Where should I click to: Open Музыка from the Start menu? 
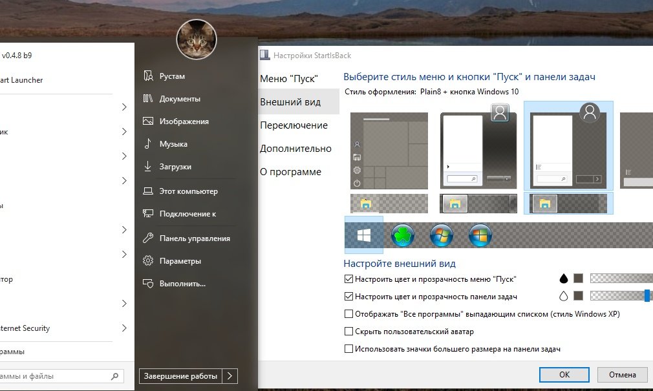coord(173,143)
